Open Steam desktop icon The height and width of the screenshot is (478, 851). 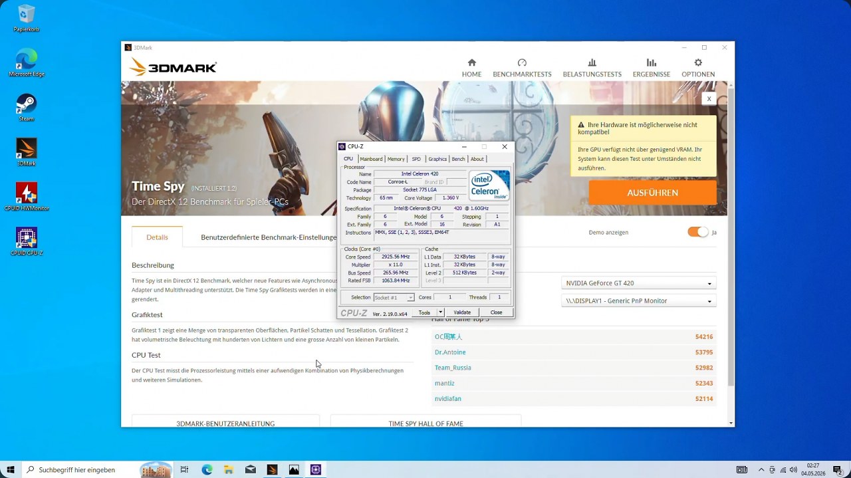[27, 108]
